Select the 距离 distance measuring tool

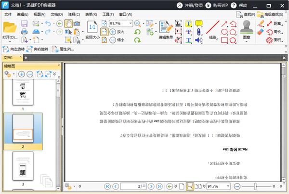coord(275,24)
